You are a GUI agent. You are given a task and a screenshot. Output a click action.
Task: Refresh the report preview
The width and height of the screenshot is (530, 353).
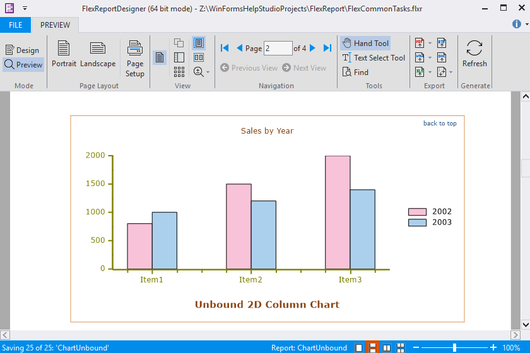474,54
